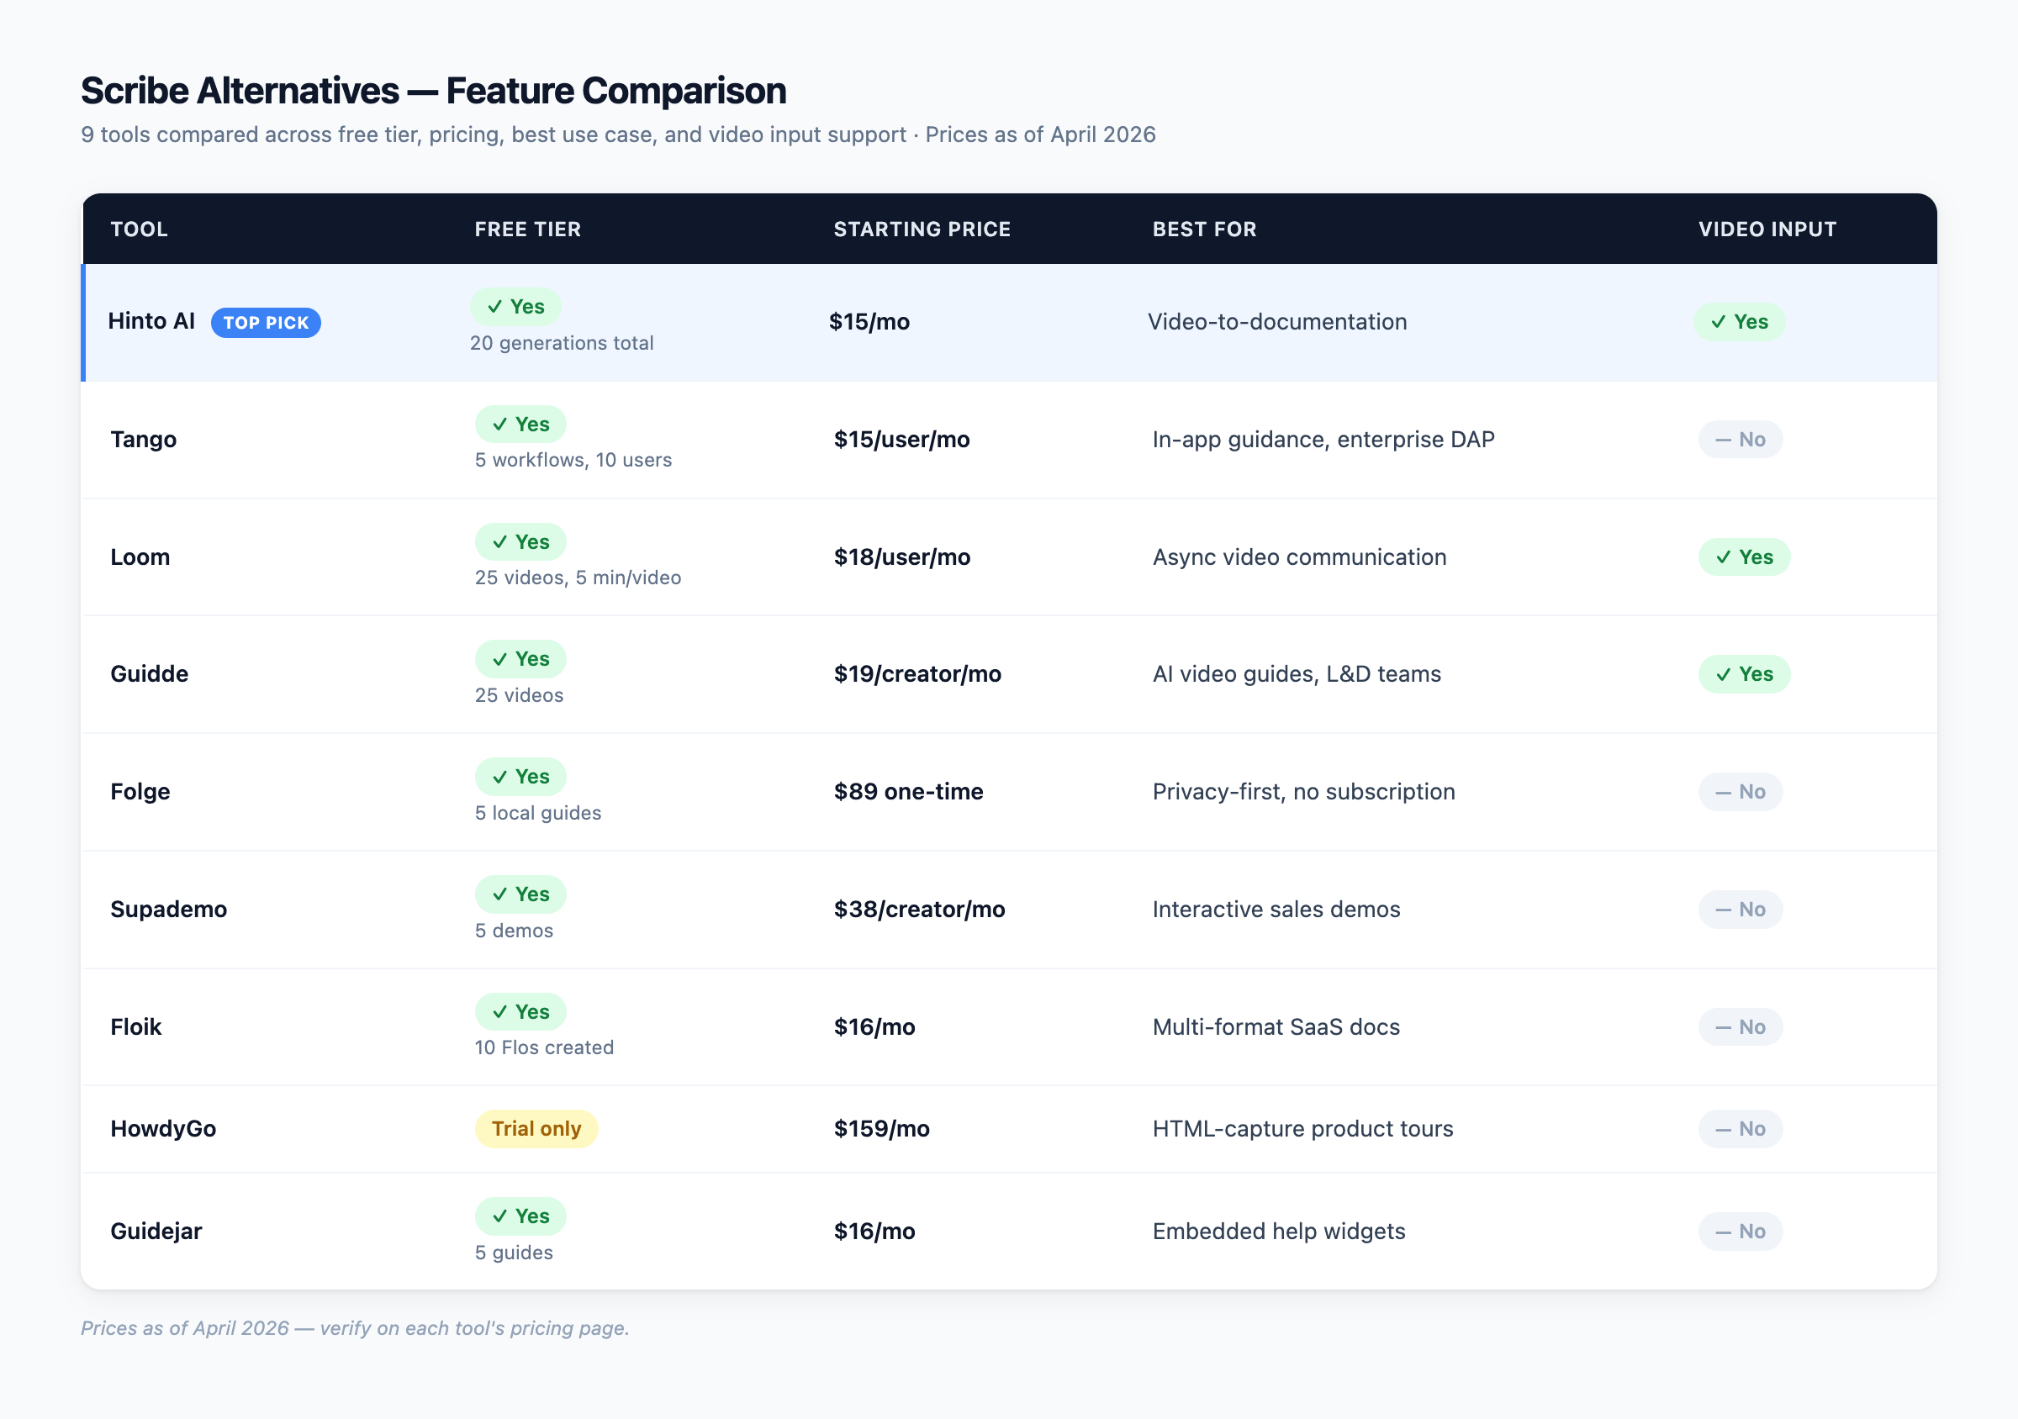Toggle Floik's free tier Yes indicator
The height and width of the screenshot is (1419, 2018).
[x=520, y=1011]
